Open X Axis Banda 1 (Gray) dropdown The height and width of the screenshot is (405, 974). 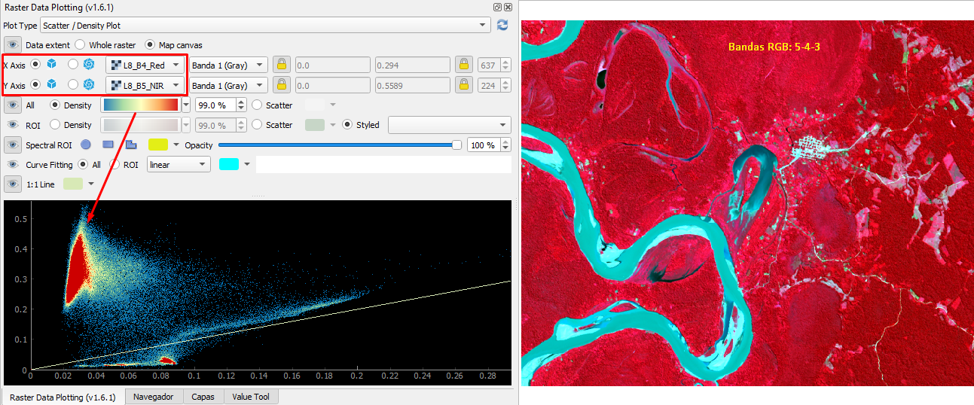click(x=229, y=65)
